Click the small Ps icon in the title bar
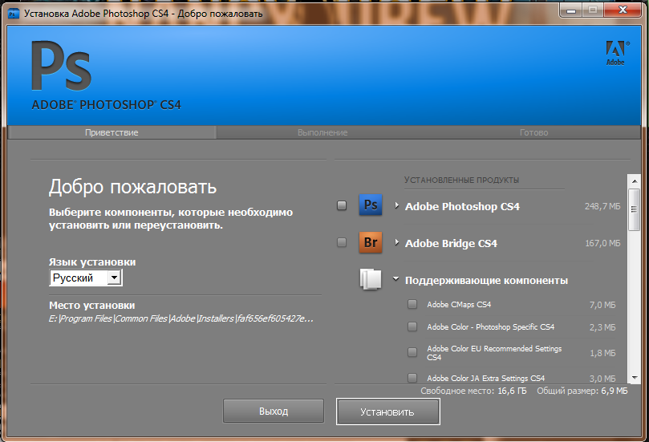This screenshot has height=442, width=649. [14, 14]
